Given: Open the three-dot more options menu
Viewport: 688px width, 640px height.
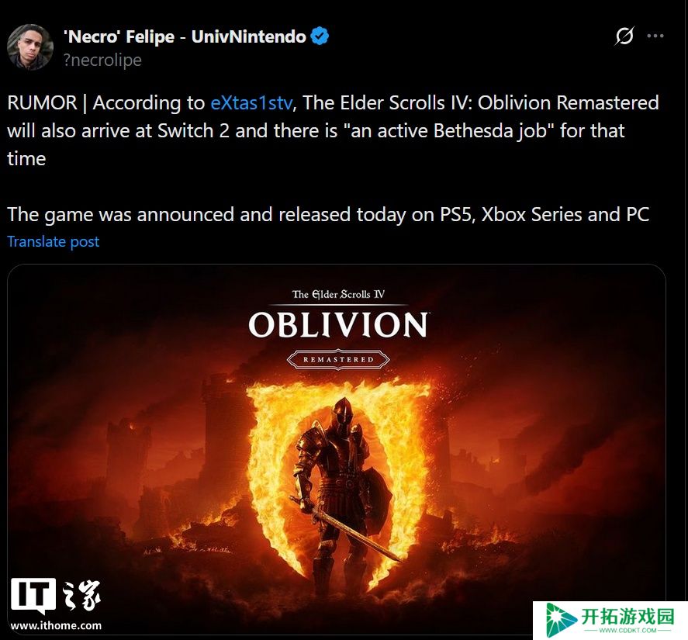Looking at the screenshot, I should [x=655, y=36].
